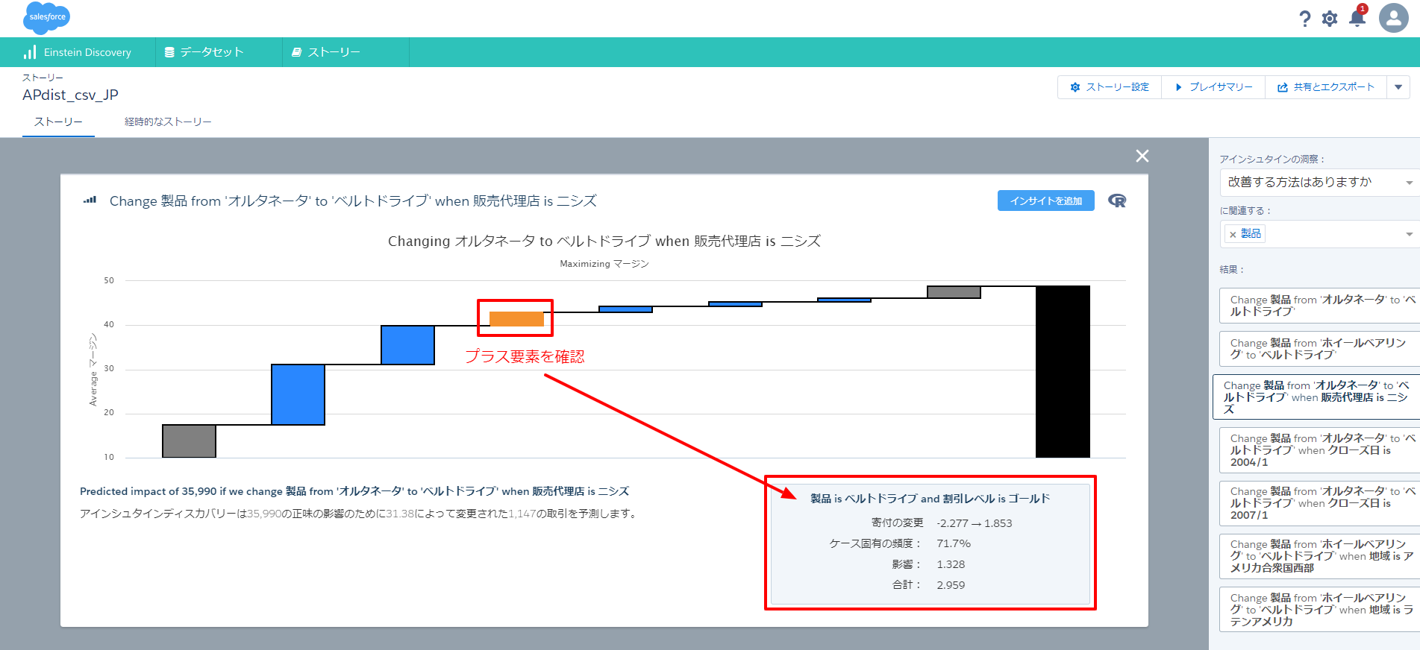Open the user profile avatar
The height and width of the screenshot is (650, 1420).
point(1393,18)
